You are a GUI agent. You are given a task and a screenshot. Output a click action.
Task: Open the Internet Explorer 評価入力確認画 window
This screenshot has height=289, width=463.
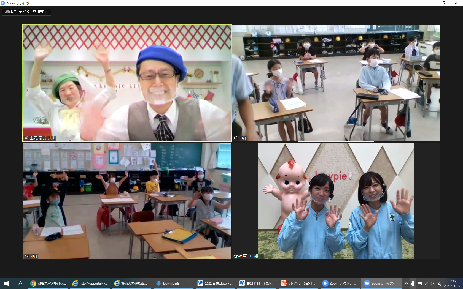(x=131, y=283)
